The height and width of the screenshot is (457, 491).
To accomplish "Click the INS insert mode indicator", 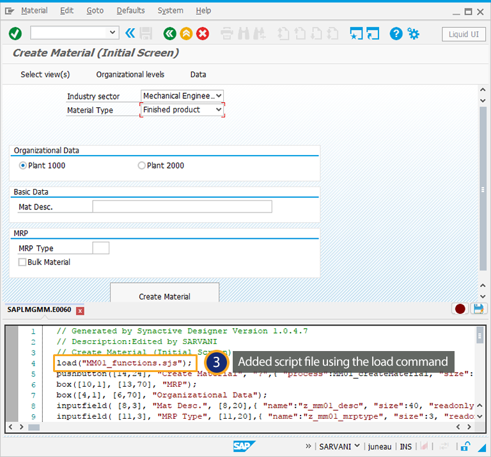I will pos(405,446).
